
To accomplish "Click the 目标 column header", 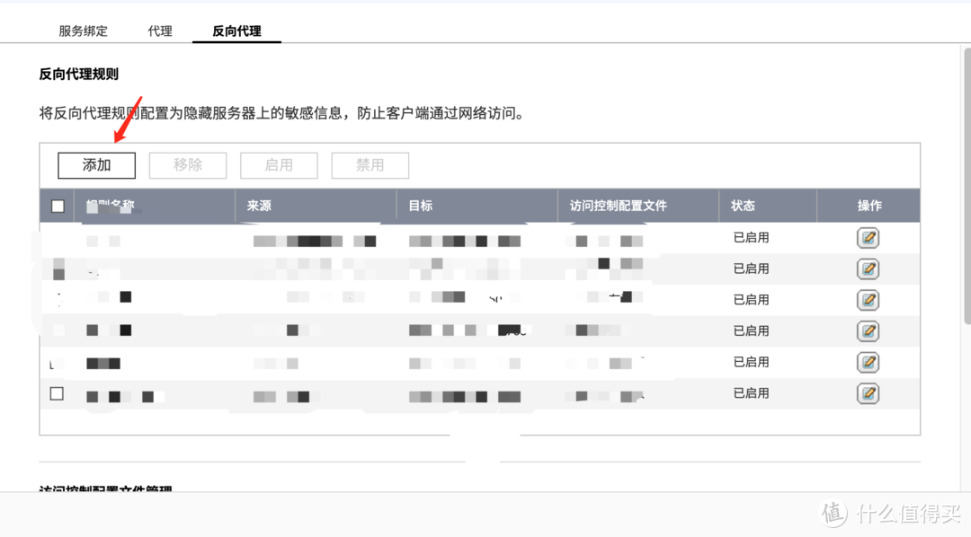I will click(420, 206).
